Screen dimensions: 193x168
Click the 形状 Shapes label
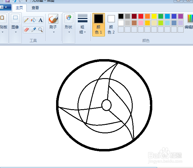[x=68, y=27]
